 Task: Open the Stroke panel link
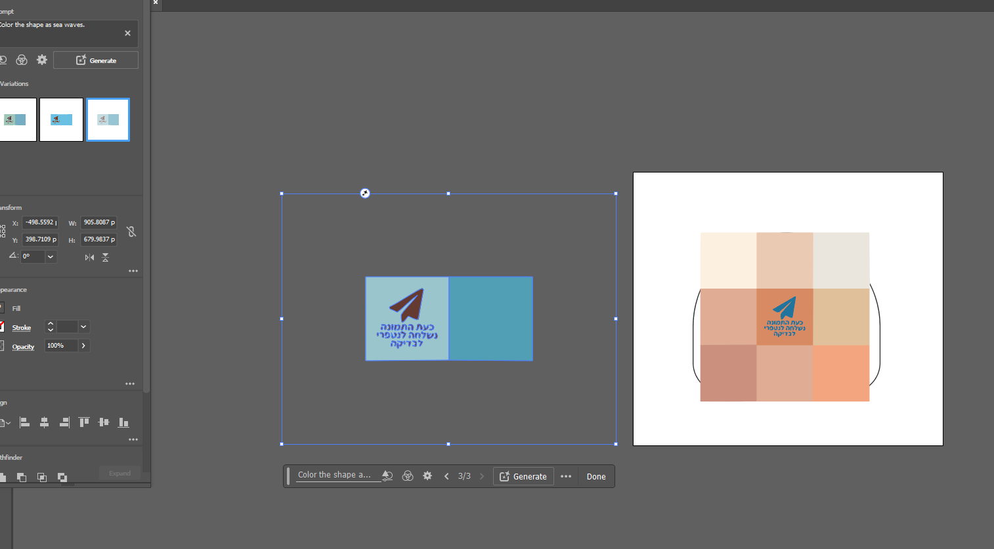coord(22,328)
